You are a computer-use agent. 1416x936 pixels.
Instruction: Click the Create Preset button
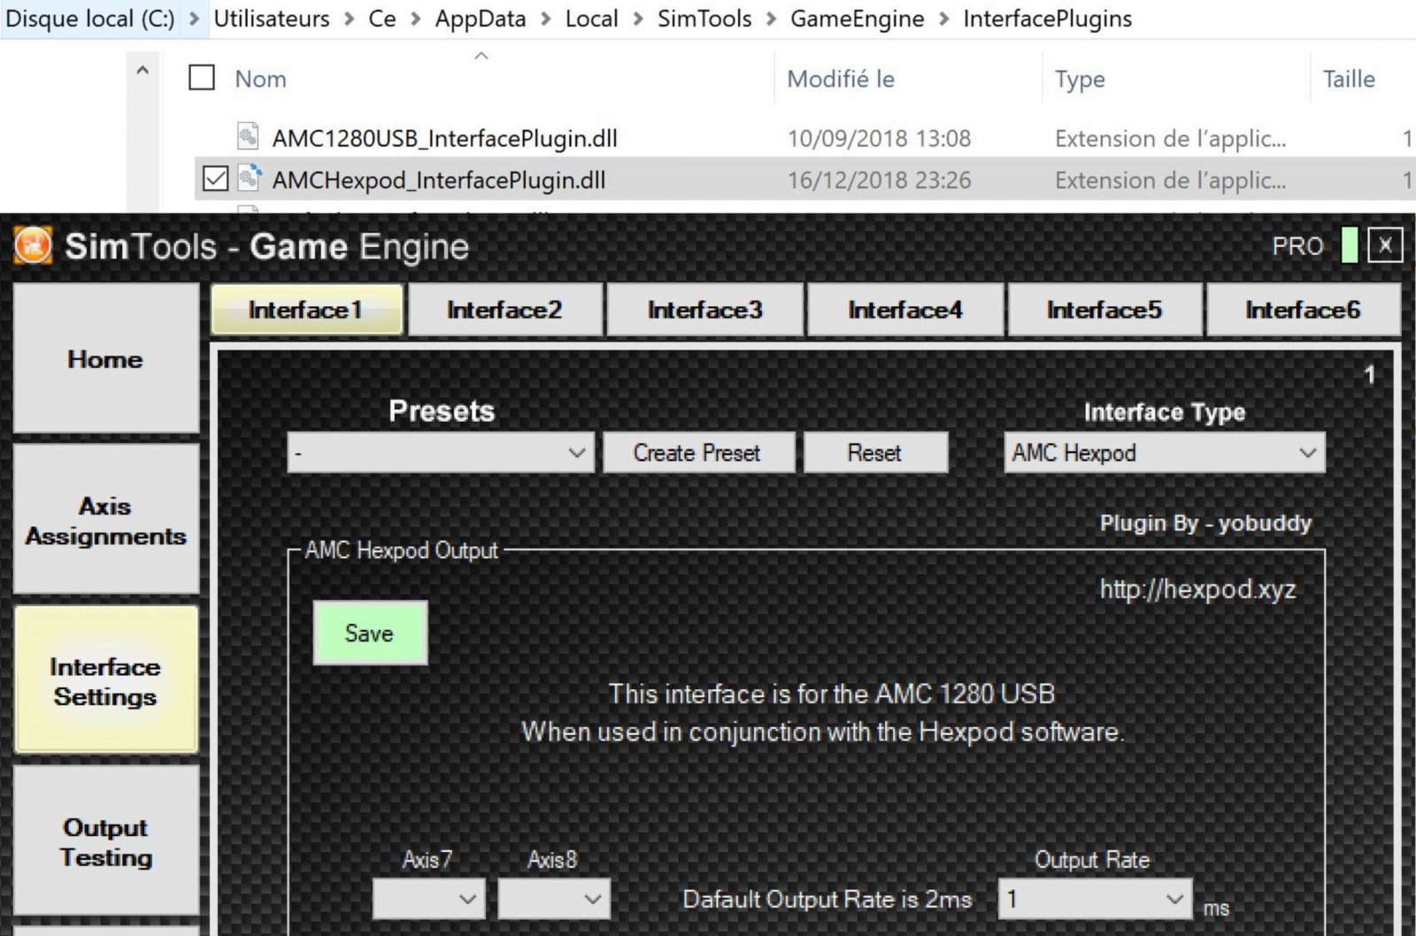coord(697,453)
